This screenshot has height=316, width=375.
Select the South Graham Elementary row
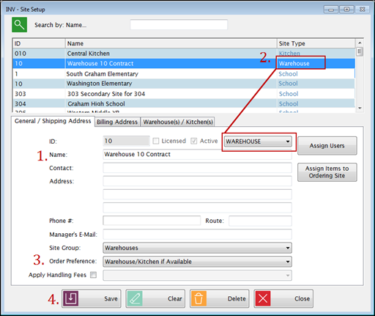184,74
